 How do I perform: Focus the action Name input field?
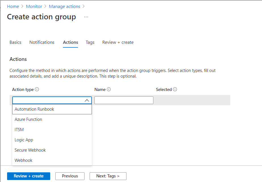point(124,100)
